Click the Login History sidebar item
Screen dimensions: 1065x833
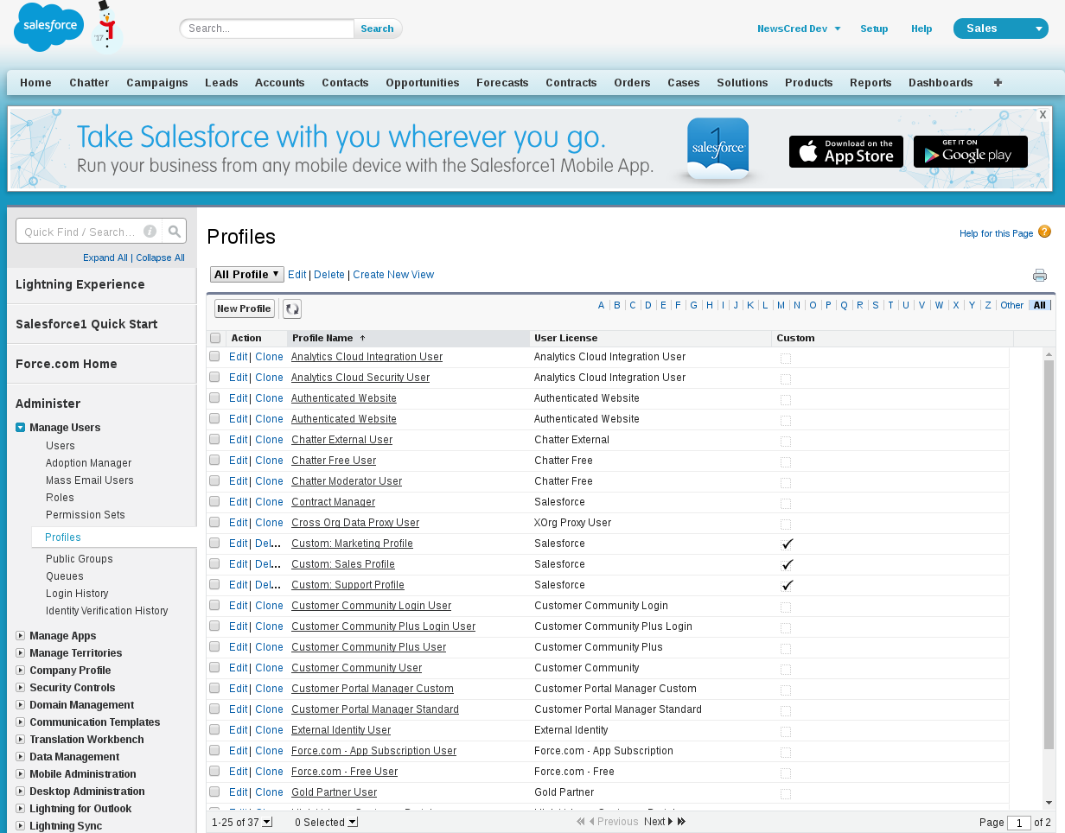(x=77, y=593)
